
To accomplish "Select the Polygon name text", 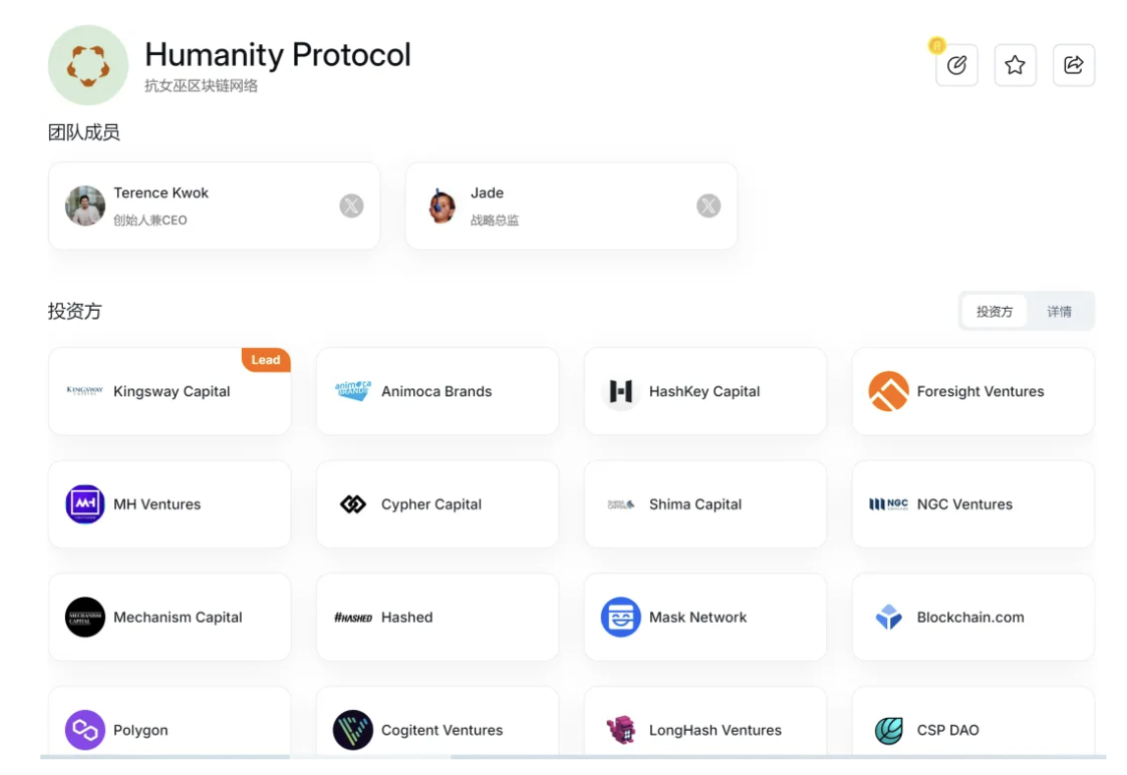I will point(141,731).
